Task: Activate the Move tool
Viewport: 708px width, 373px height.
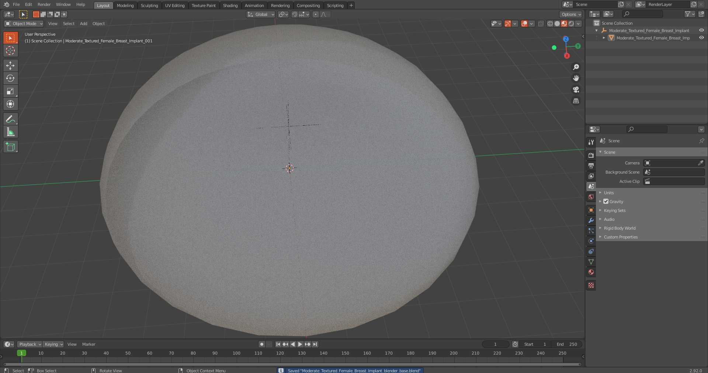Action: 10,66
